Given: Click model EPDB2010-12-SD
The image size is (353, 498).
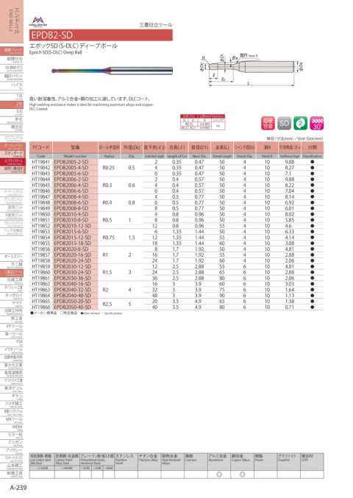Looking at the screenshot, I should tap(73, 226).
